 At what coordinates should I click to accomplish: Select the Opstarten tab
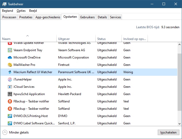[70, 17]
